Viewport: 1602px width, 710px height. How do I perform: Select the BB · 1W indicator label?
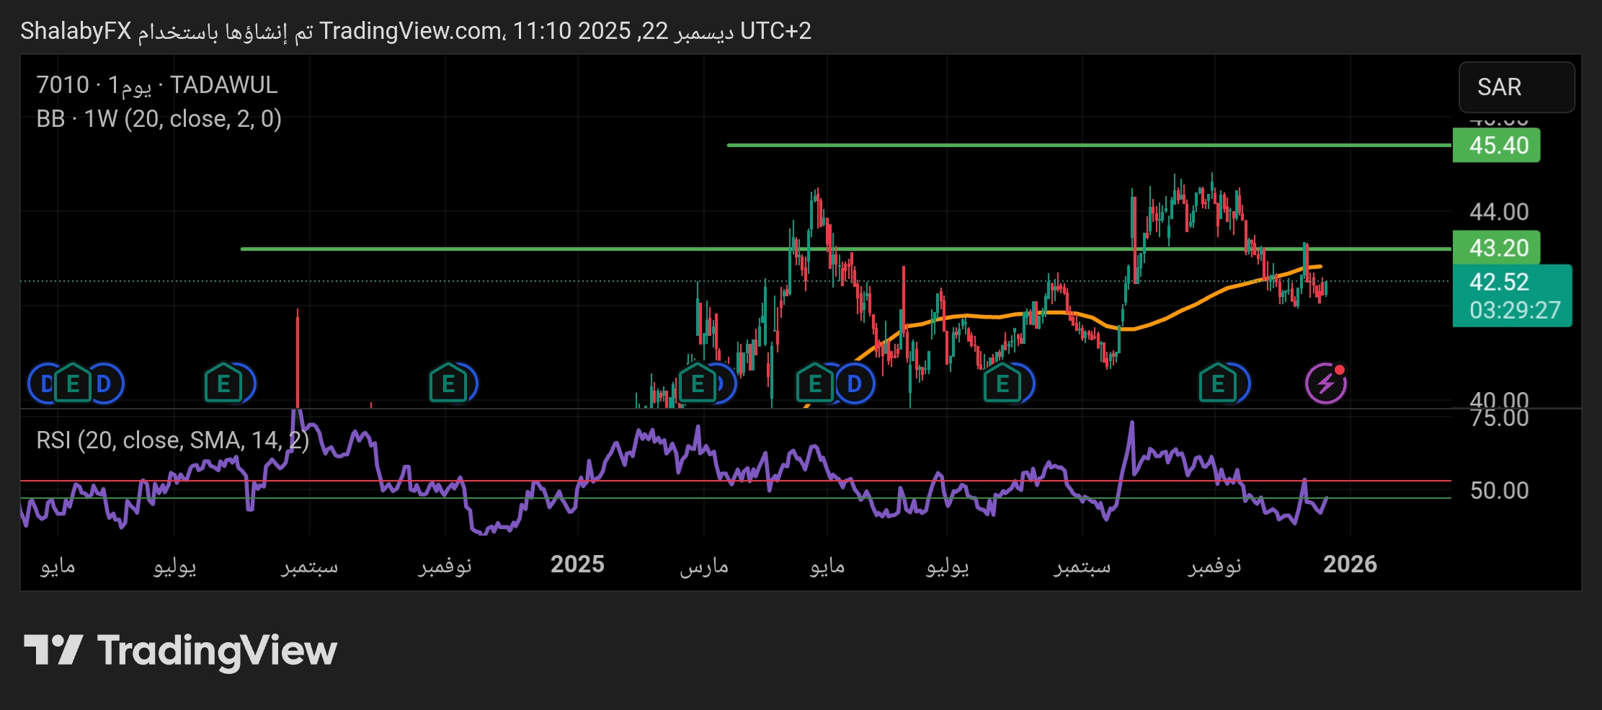point(159,120)
